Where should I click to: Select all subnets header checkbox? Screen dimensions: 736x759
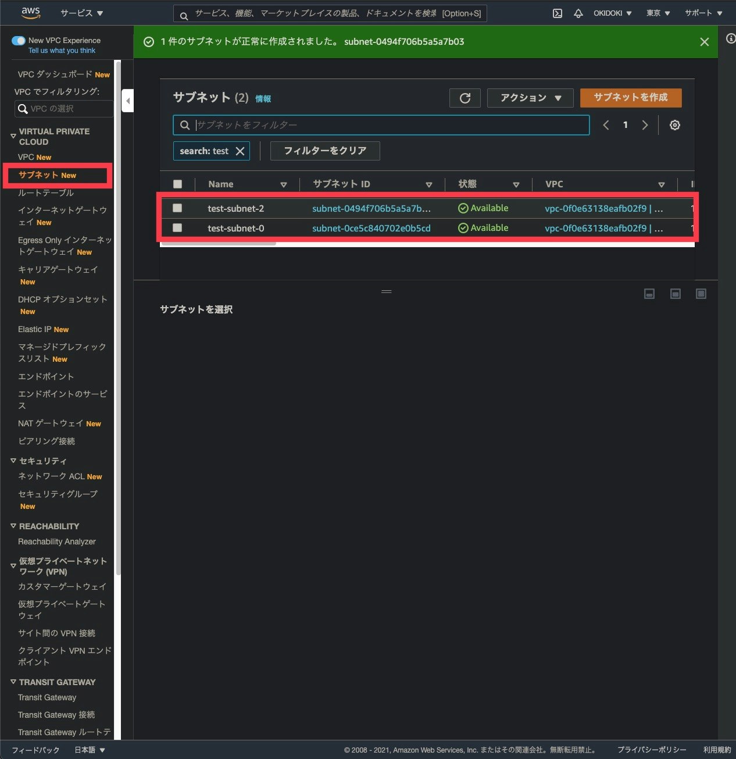point(178,184)
